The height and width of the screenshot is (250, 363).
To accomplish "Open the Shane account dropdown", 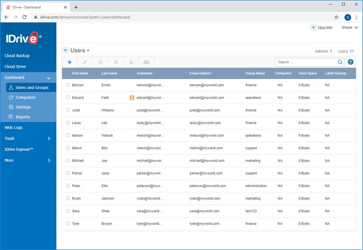I will click(x=349, y=28).
